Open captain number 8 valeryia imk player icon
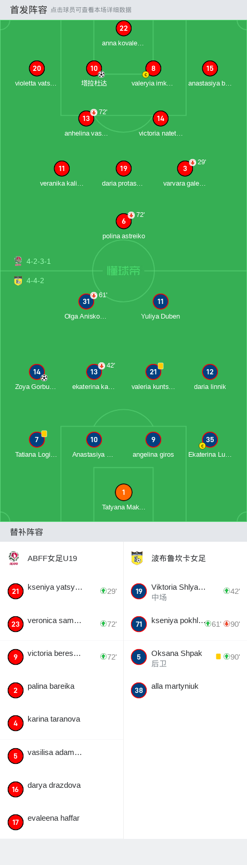Screen dimensions: 247x865 click(x=153, y=68)
